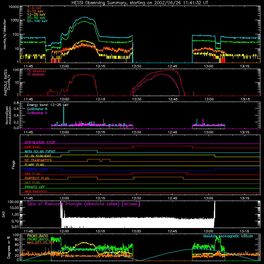The image size is (264, 264).
Task: Click the '10000' tick on counts axis
Action: [x=14, y=7]
